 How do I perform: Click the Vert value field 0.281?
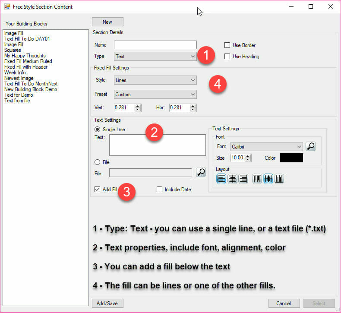click(x=124, y=107)
